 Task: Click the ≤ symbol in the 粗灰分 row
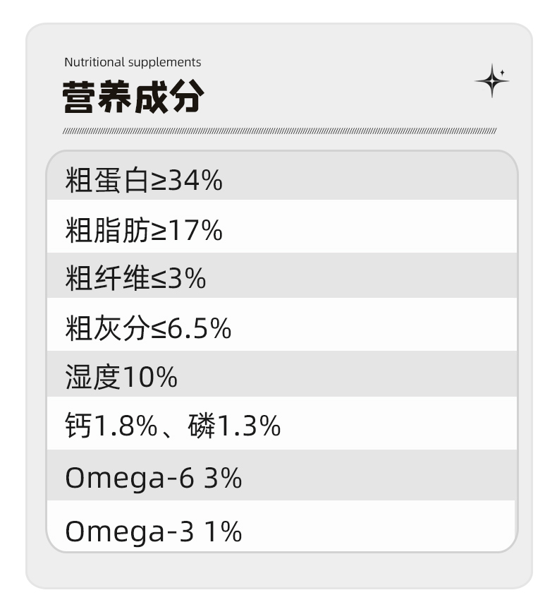click(x=158, y=330)
